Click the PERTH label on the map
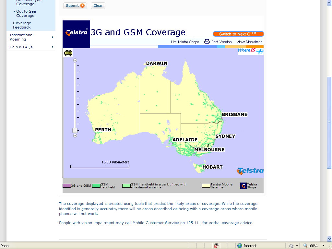 pyautogui.click(x=103, y=130)
